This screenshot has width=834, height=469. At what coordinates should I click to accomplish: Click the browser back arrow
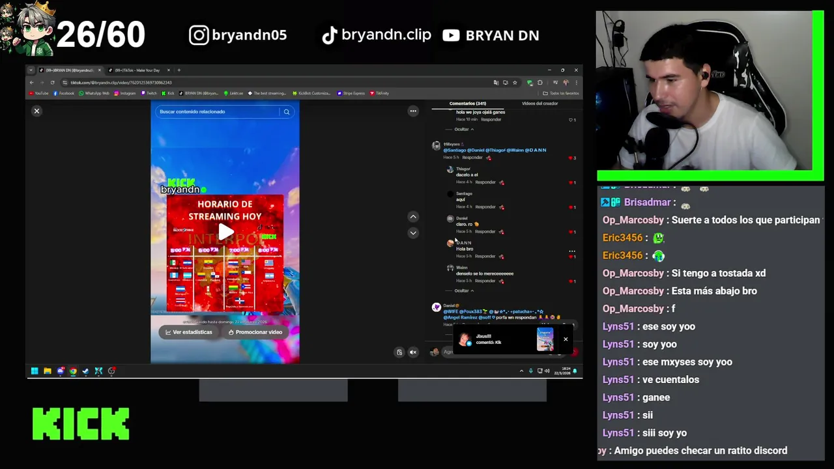(x=31, y=83)
